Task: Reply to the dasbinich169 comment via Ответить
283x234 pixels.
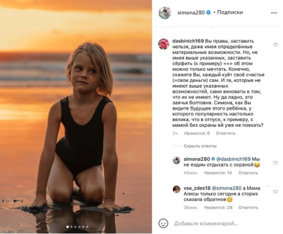Action: pyautogui.click(x=226, y=133)
